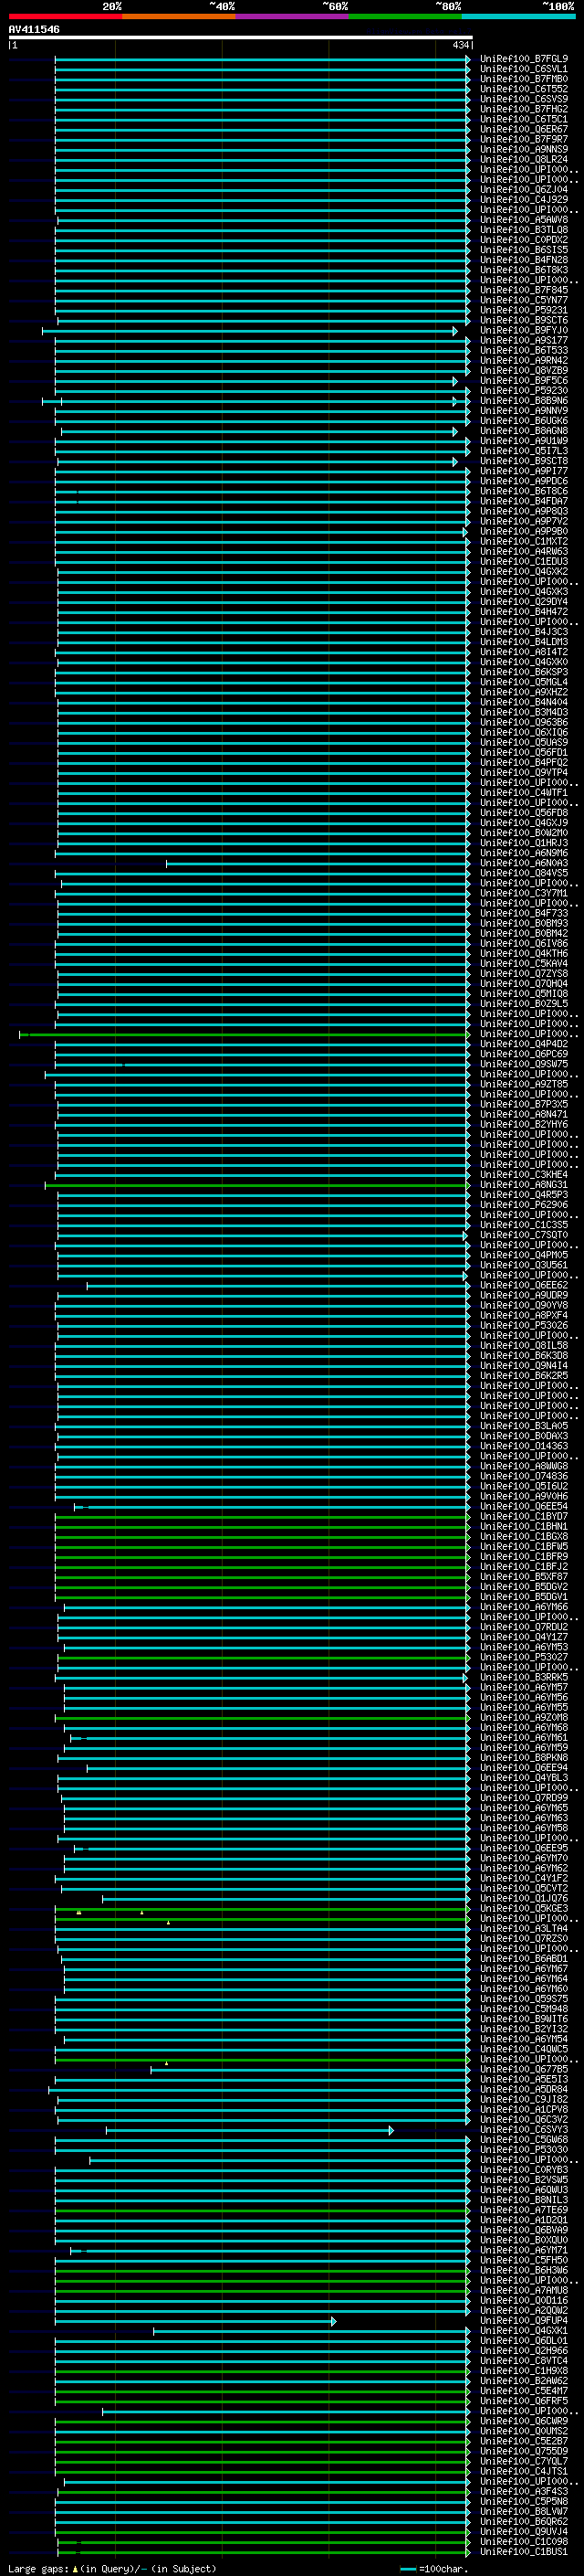
Task: Select the UniRef100_A9ZT85 label
Action: [523, 1084]
